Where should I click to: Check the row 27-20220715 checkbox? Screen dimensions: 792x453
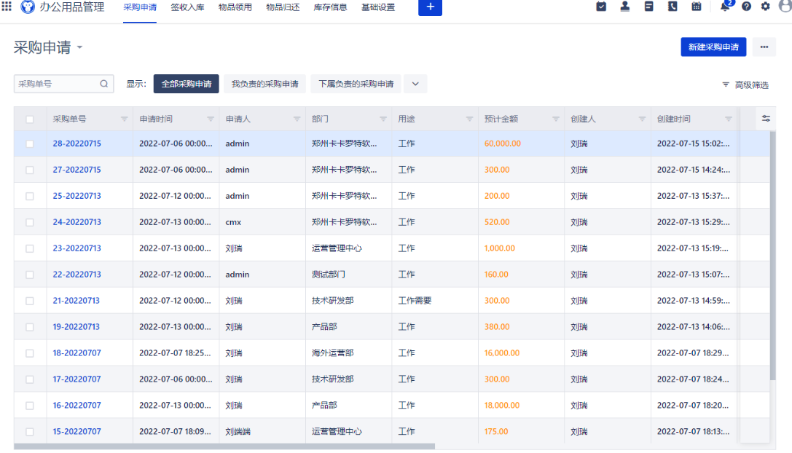tap(30, 170)
